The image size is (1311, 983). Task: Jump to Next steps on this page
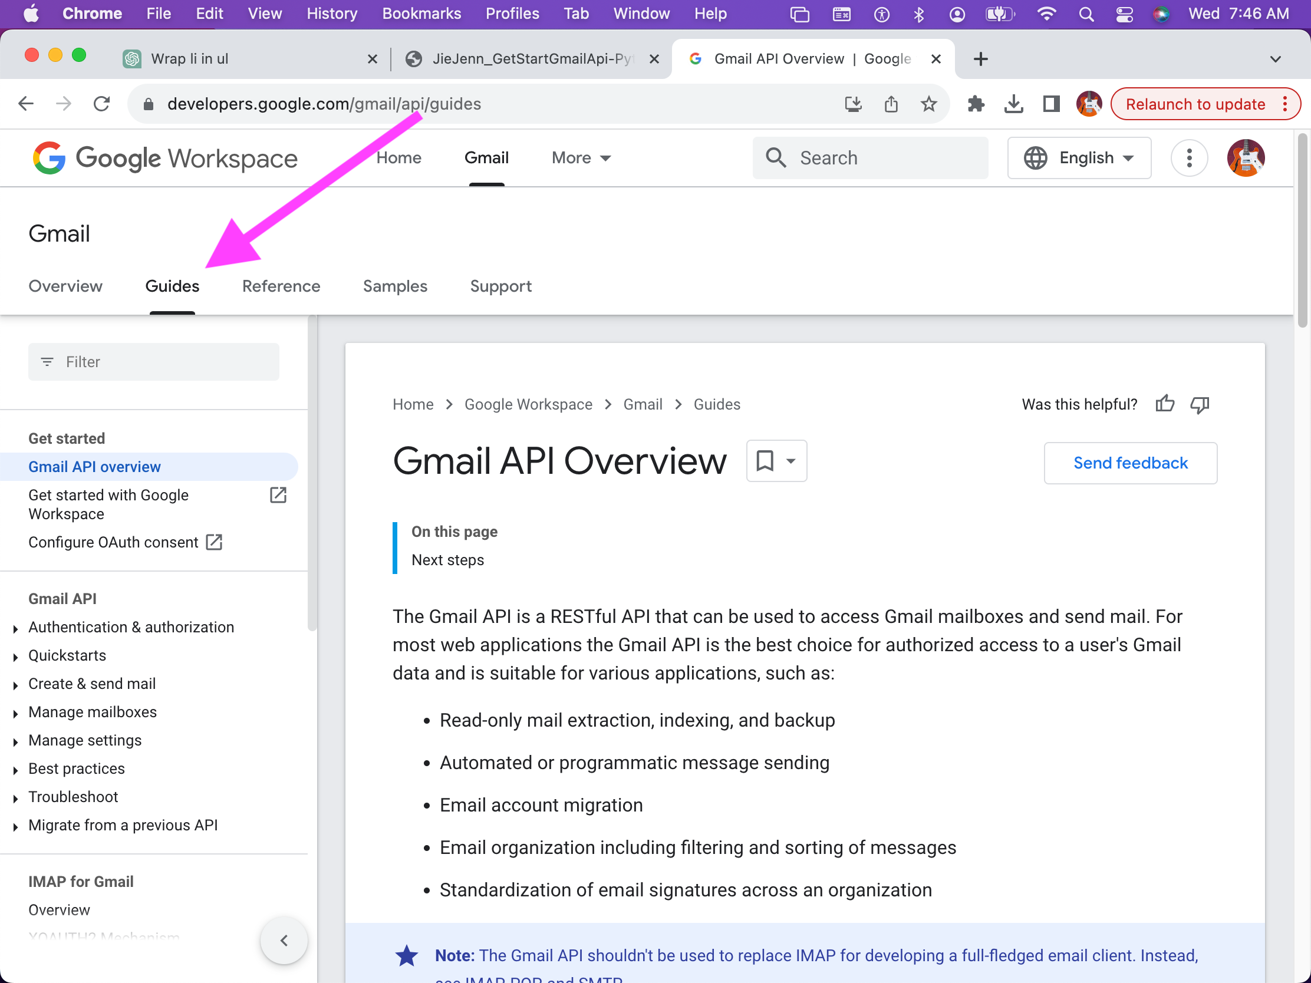(x=447, y=560)
